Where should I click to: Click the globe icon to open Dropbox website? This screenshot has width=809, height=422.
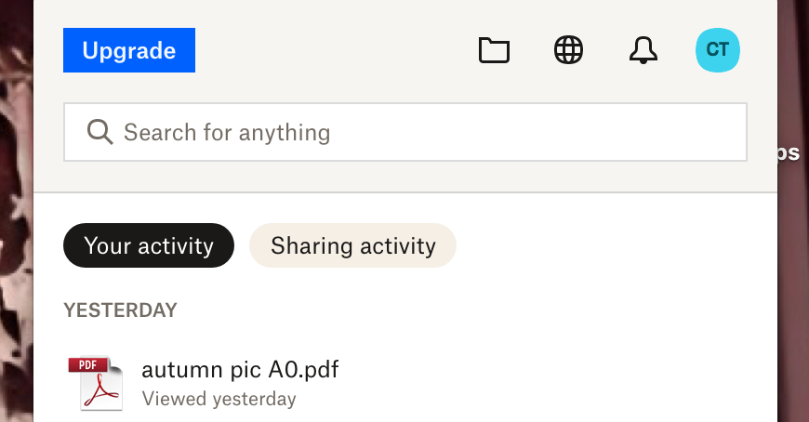(568, 50)
